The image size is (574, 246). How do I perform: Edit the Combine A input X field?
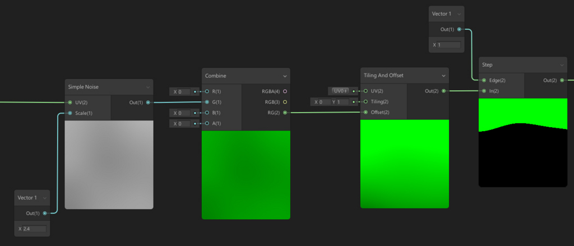184,123
